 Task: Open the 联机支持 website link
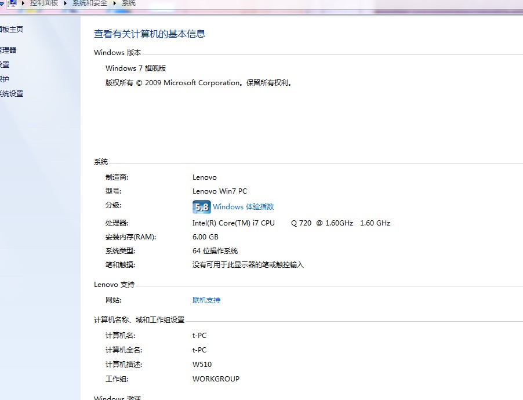point(206,300)
